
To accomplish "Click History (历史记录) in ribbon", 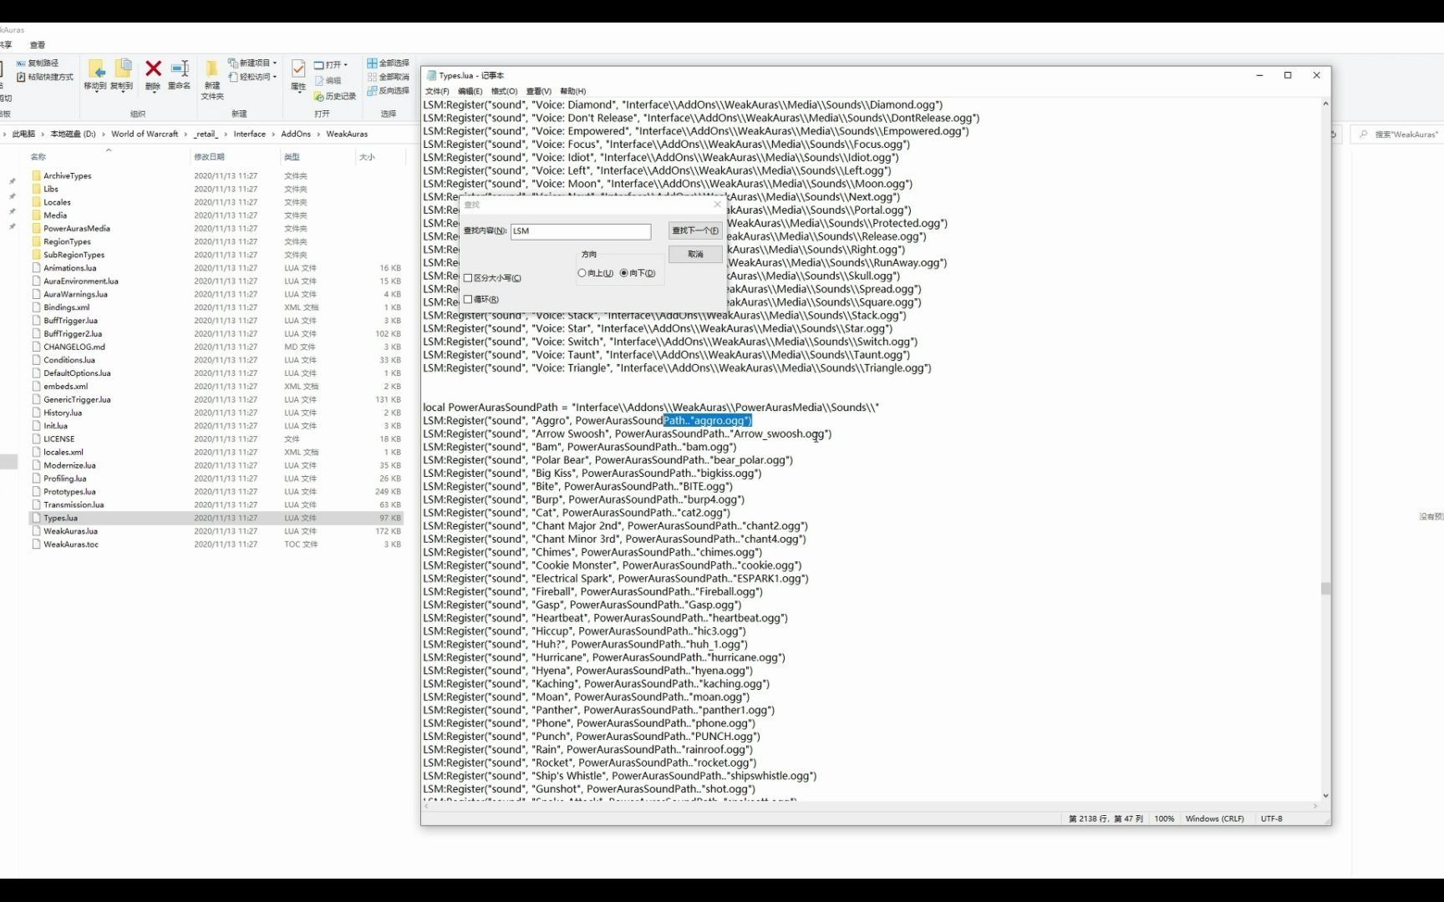I will point(335,96).
